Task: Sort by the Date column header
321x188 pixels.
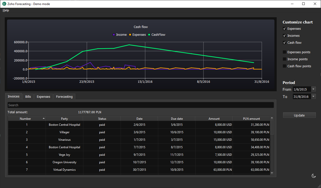Action: tap(139, 119)
